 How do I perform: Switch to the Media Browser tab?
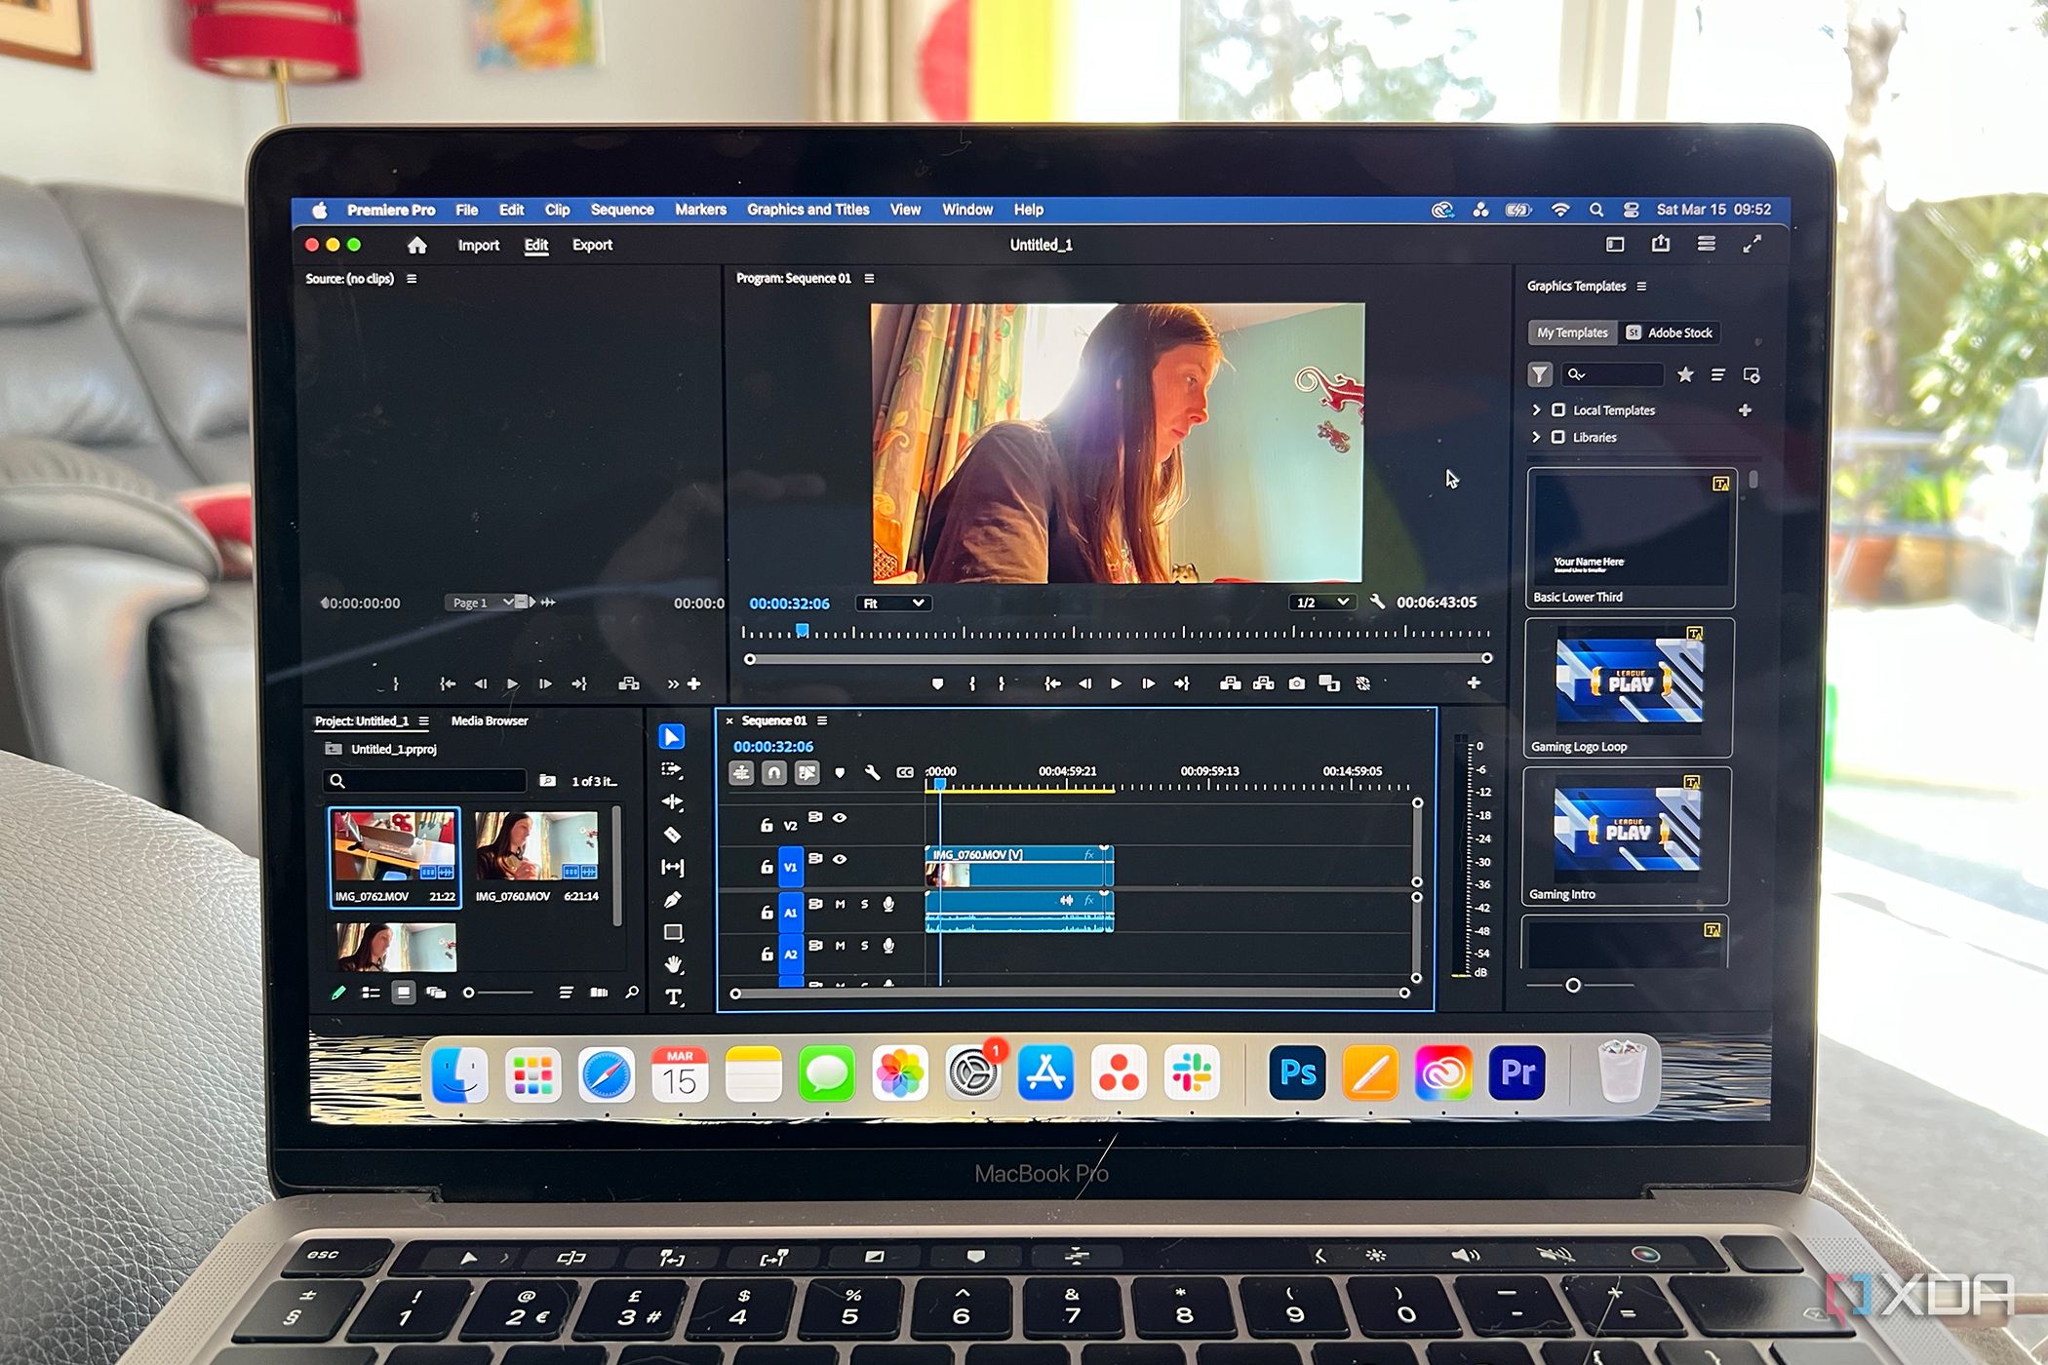(x=488, y=721)
